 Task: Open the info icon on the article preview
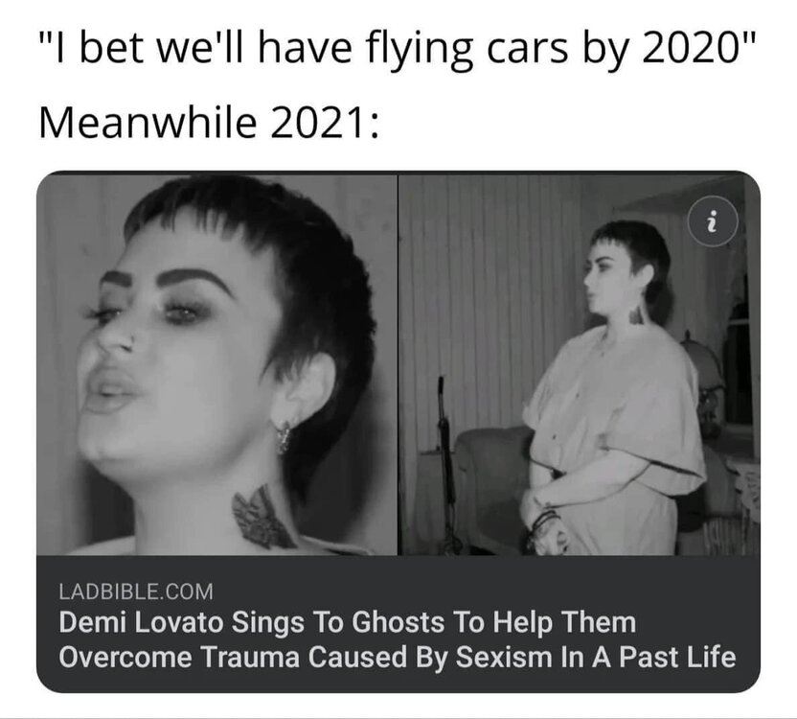(x=712, y=222)
